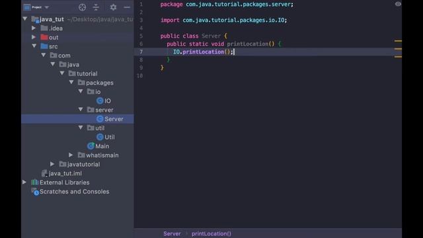Click the Project panel window icon
This screenshot has width=423, height=238.
[x=27, y=7]
